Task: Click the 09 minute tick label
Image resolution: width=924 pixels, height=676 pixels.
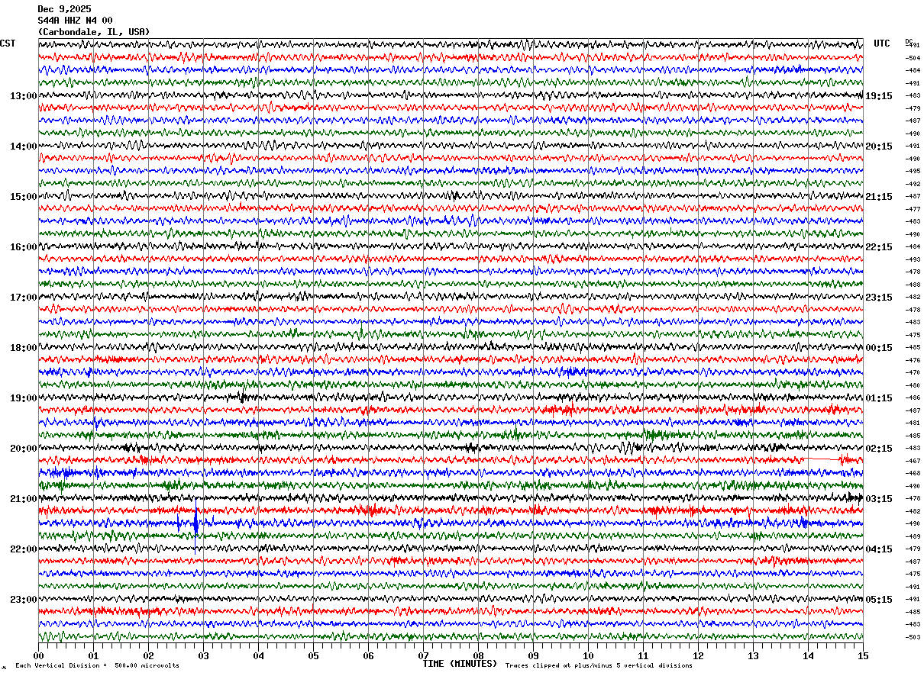Action: (x=533, y=655)
